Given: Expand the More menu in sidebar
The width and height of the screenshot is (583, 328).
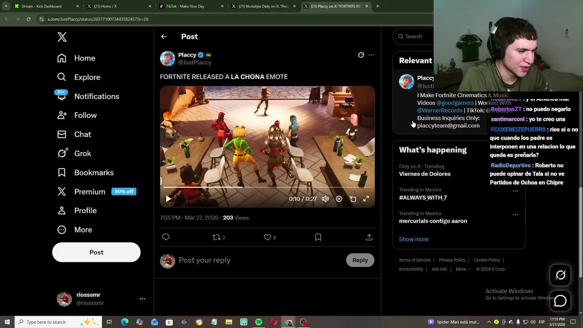Looking at the screenshot, I should [x=74, y=230].
